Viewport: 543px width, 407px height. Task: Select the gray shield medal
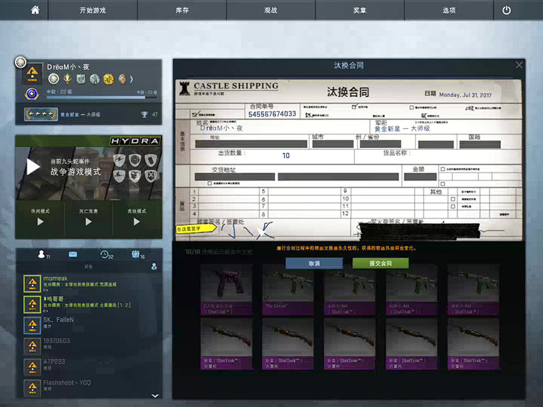81,79
